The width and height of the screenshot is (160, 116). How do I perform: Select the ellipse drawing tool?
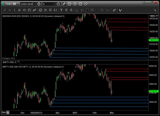[25, 10]
